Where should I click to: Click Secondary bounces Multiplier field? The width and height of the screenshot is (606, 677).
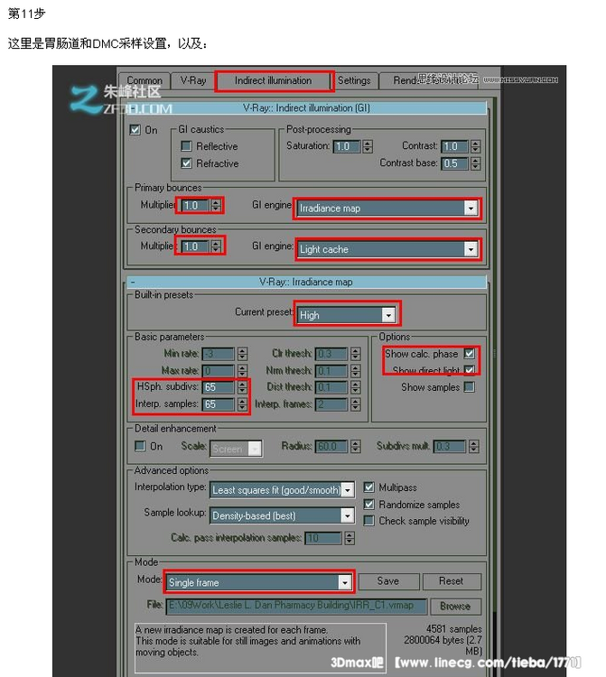pyautogui.click(x=195, y=246)
